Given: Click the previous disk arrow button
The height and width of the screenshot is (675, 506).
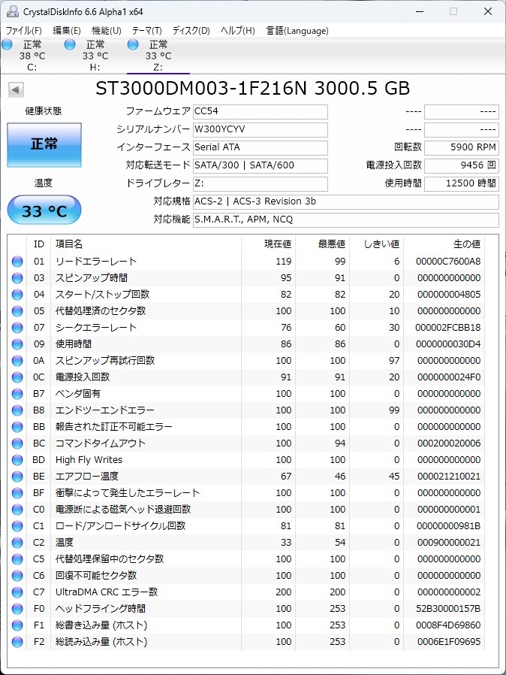Looking at the screenshot, I should tap(16, 90).
